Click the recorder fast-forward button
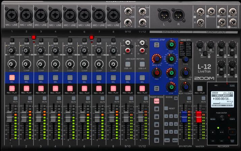Screen dimensions: 241x151 [x=222, y=141]
